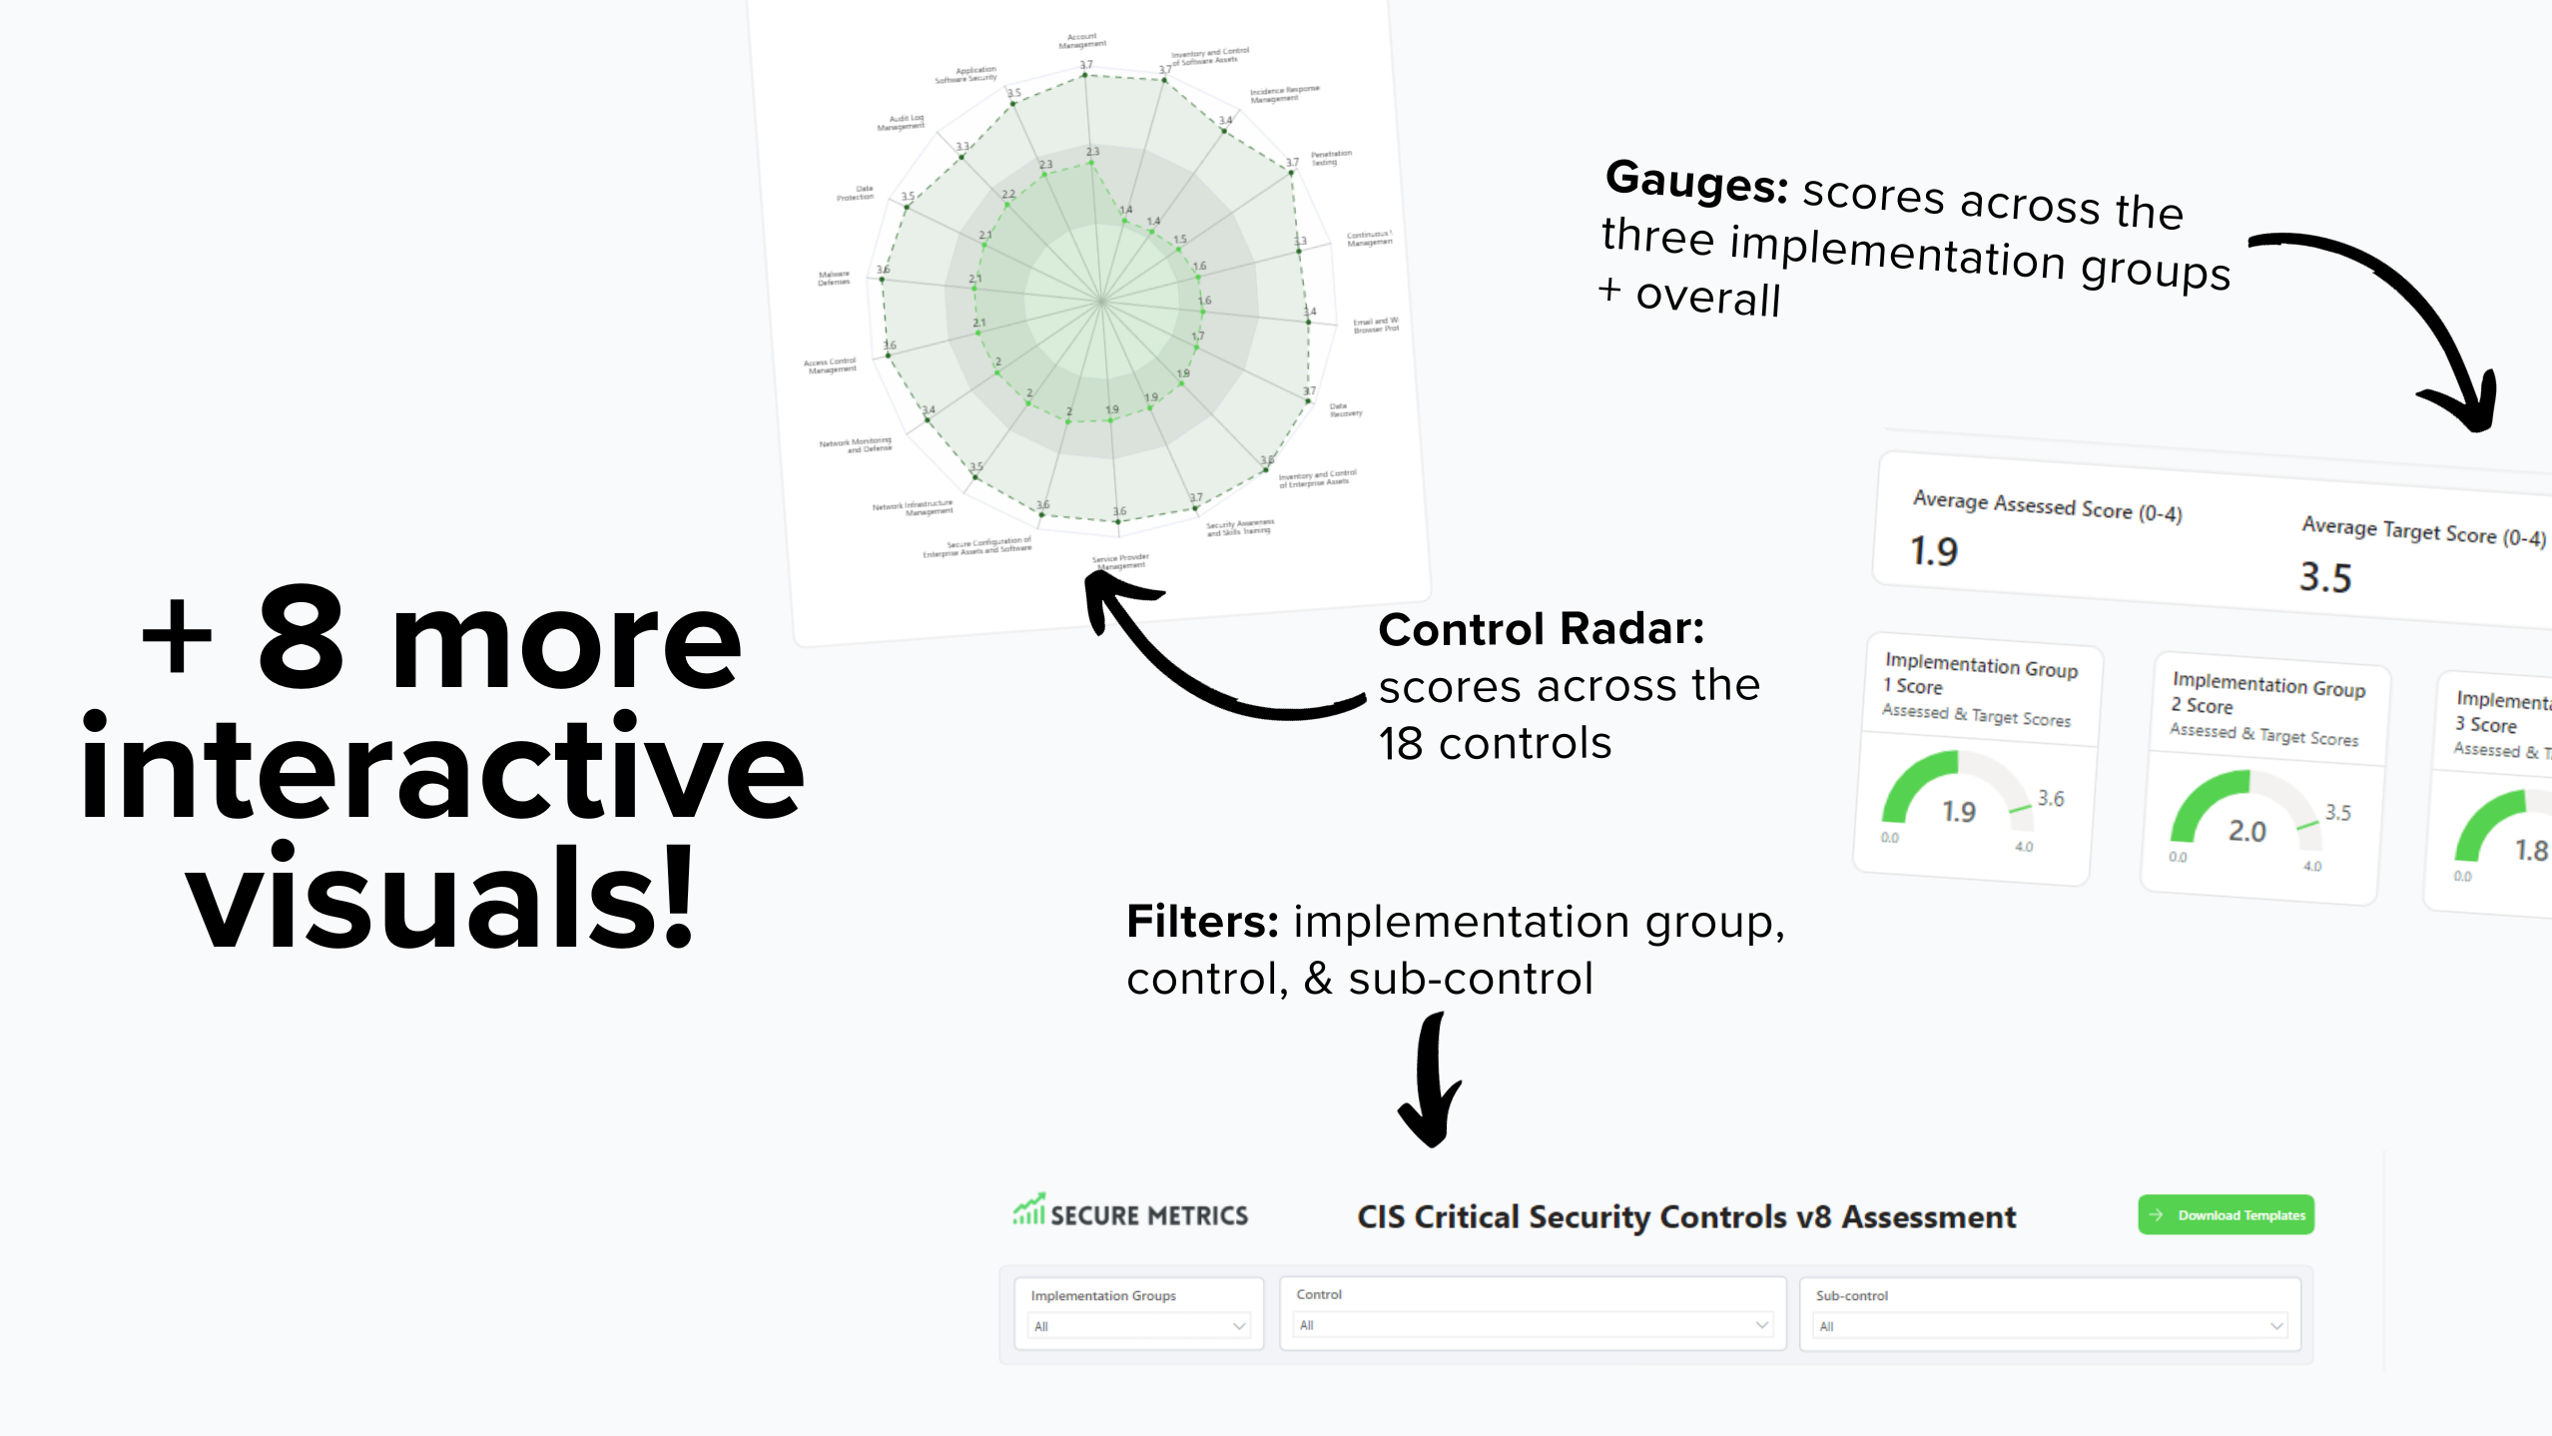Click the CIS Critical Security Controls v8 title
The image size is (2552, 1436).
tap(1685, 1216)
